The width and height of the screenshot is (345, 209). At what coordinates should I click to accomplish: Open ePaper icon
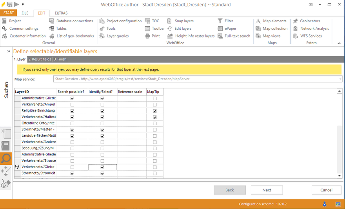(x=220, y=28)
